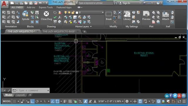
Task: Open the Featured Apps ribbon tab
Action: [64, 7]
